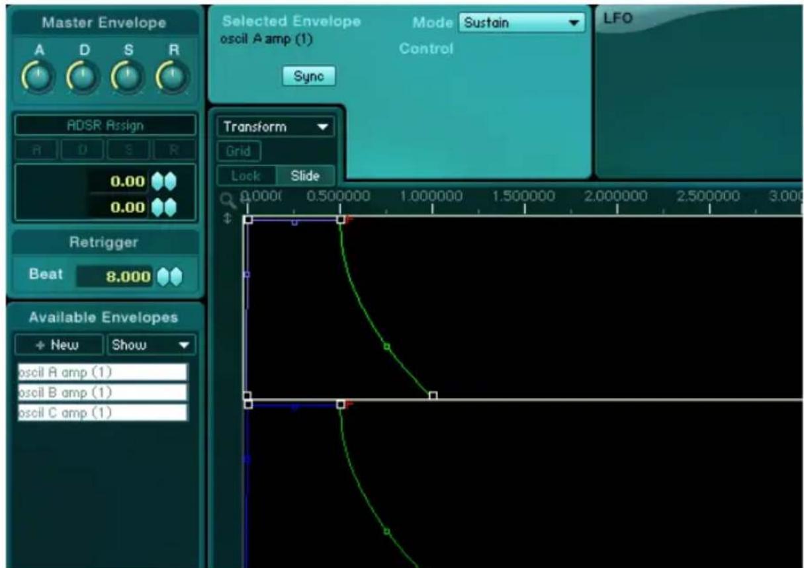Viewport: 804px width, 568px height.
Task: Click the Control label under Mode
Action: [426, 49]
